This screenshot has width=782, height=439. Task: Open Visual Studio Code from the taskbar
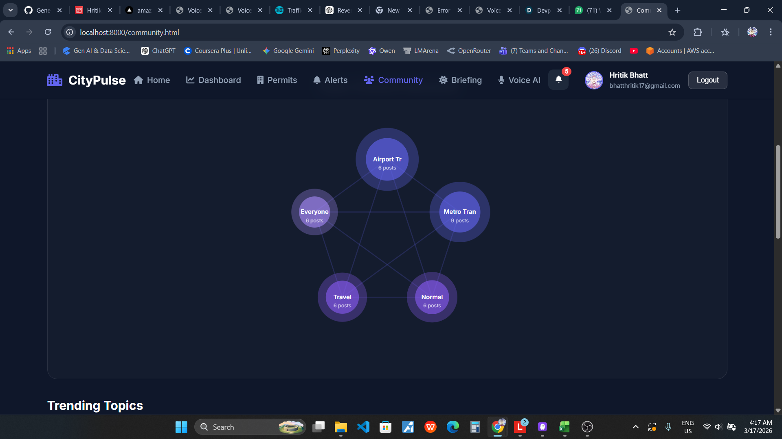click(x=363, y=427)
